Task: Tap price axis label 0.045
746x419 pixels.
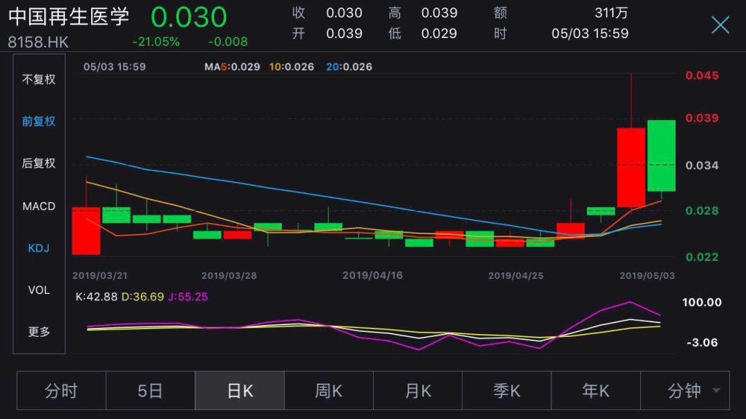Action: tap(702, 76)
